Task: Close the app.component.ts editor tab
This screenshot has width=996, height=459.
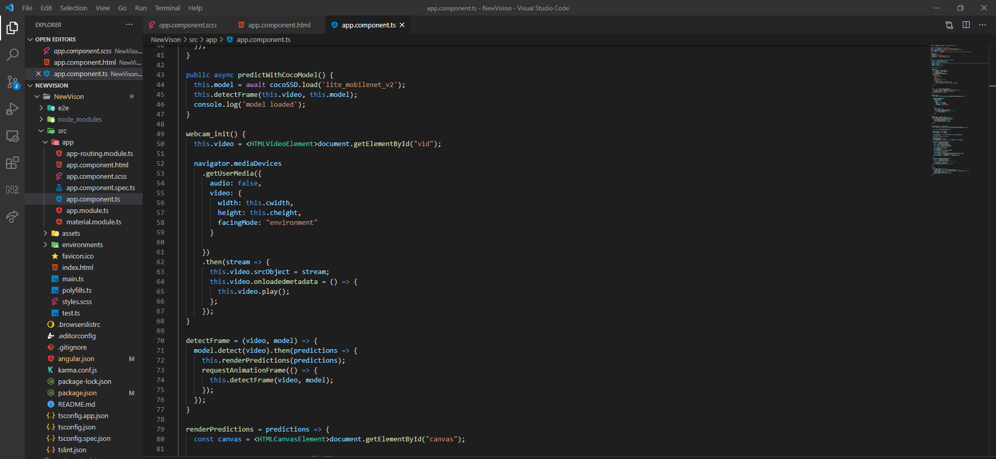Action: point(402,25)
